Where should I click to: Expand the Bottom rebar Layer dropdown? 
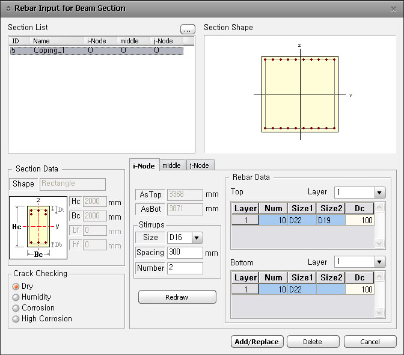tap(379, 262)
